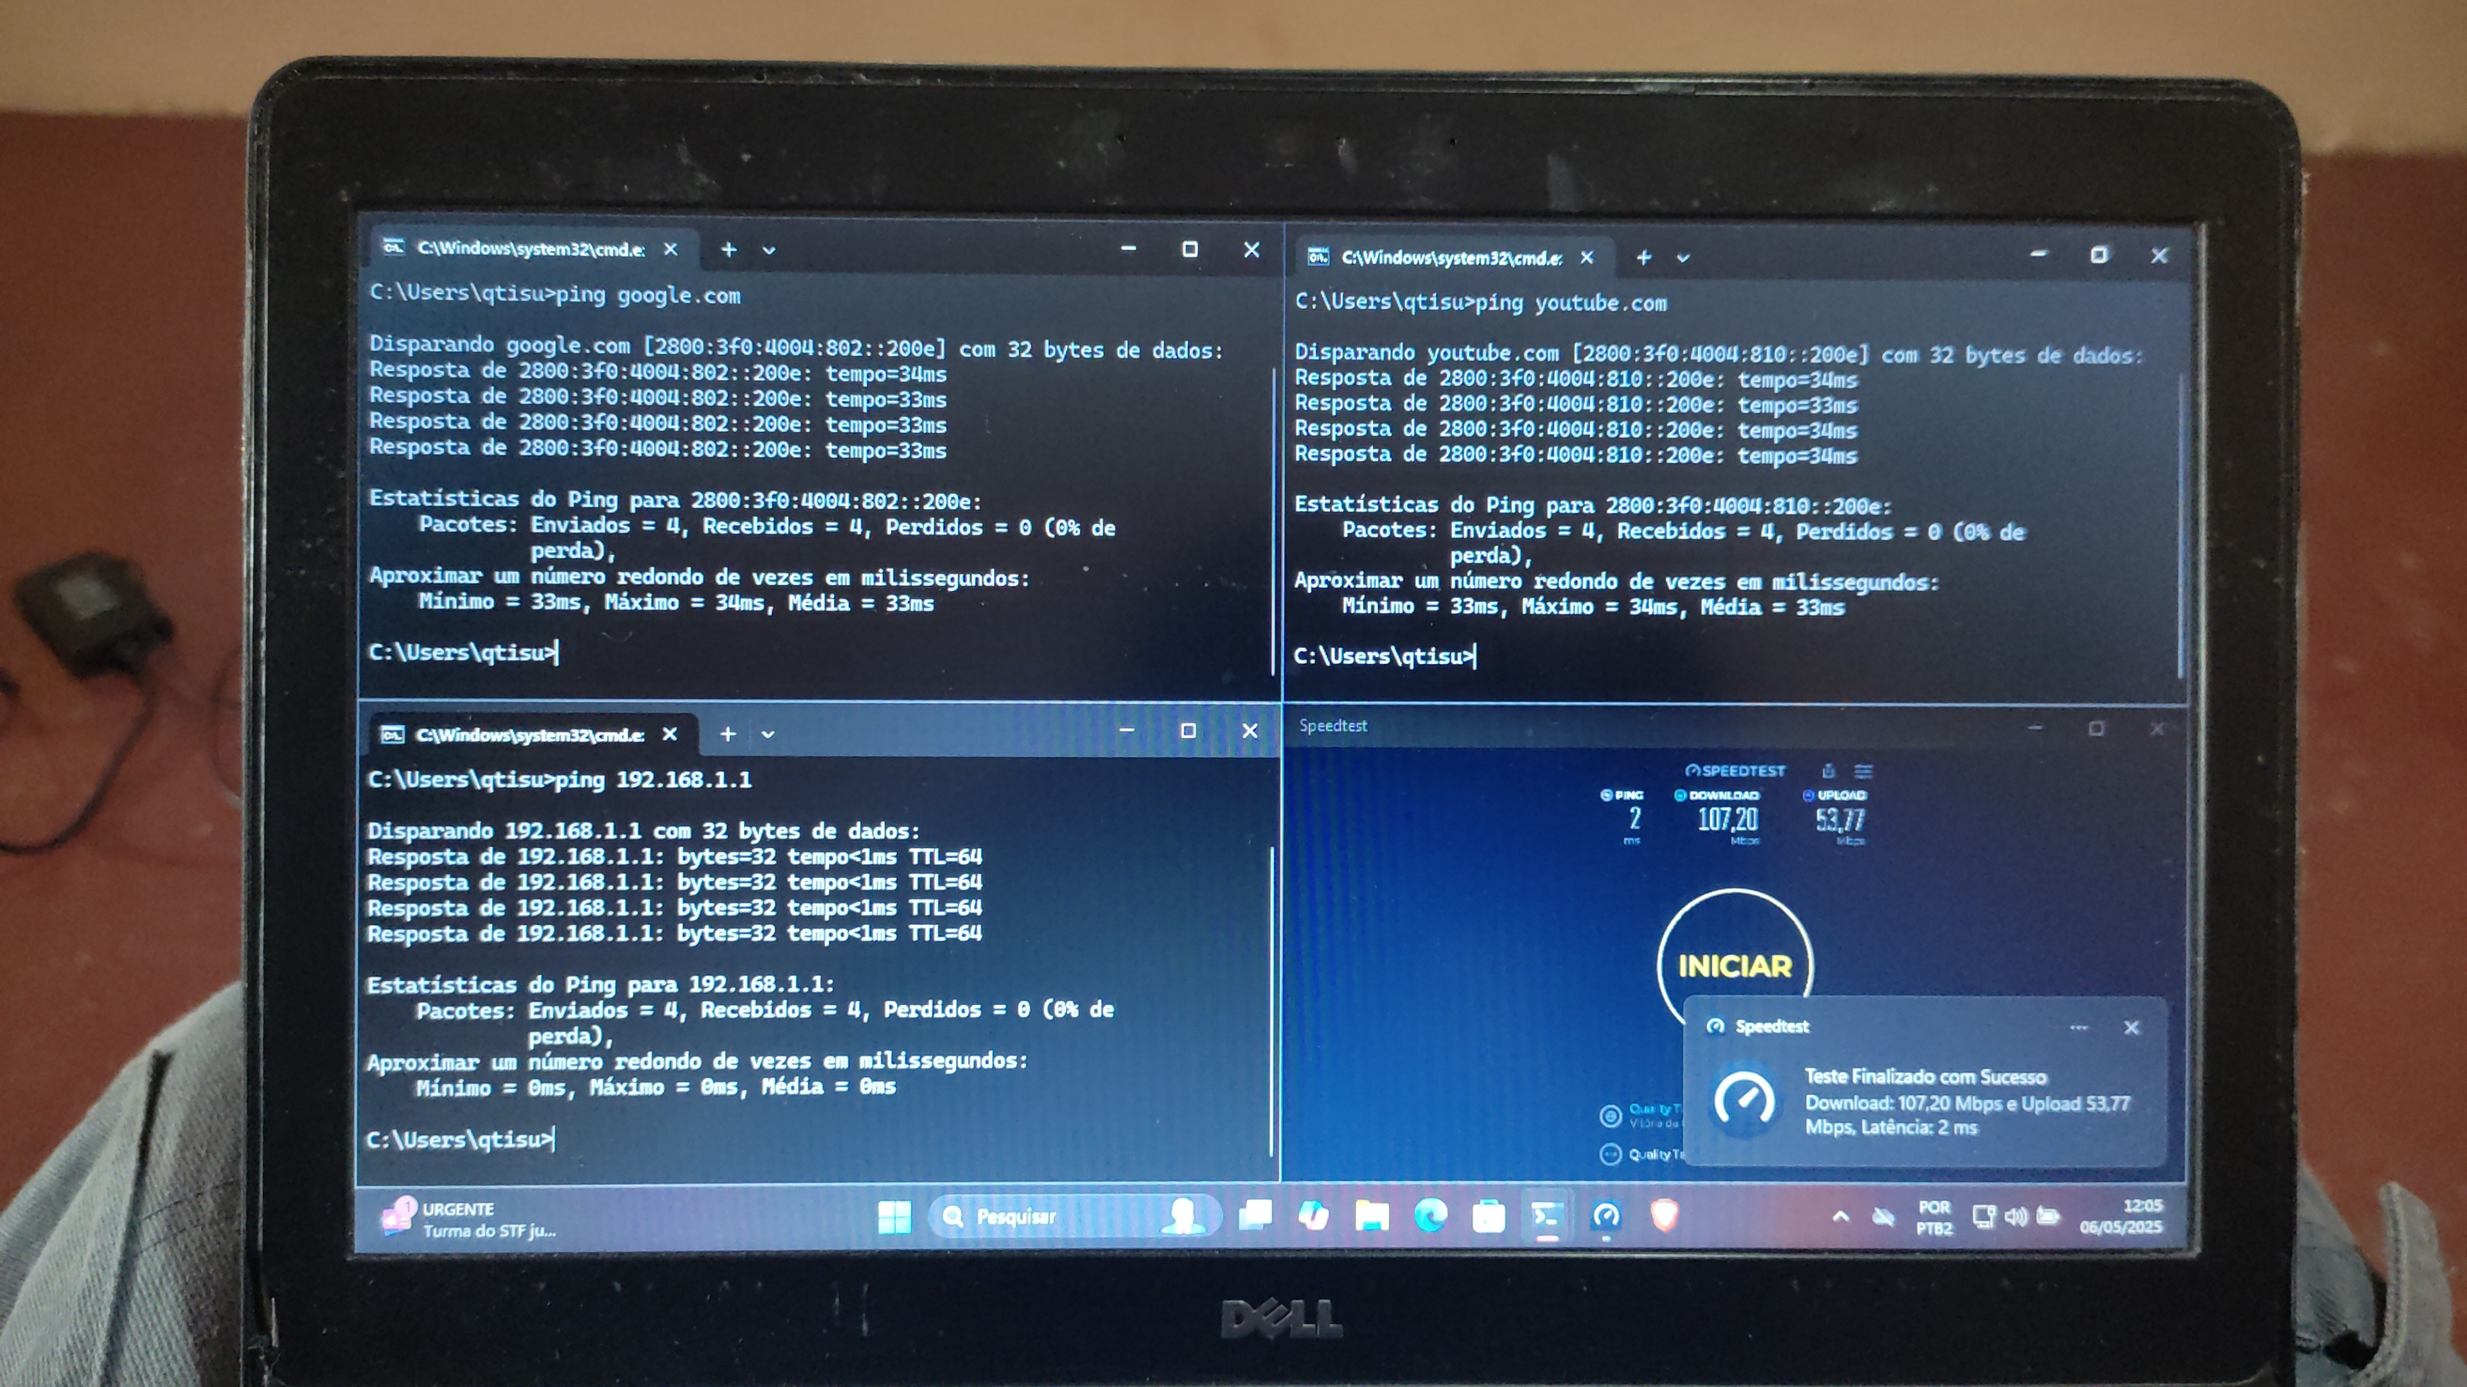Launch Microsoft Edge from taskbar

coord(1431,1217)
